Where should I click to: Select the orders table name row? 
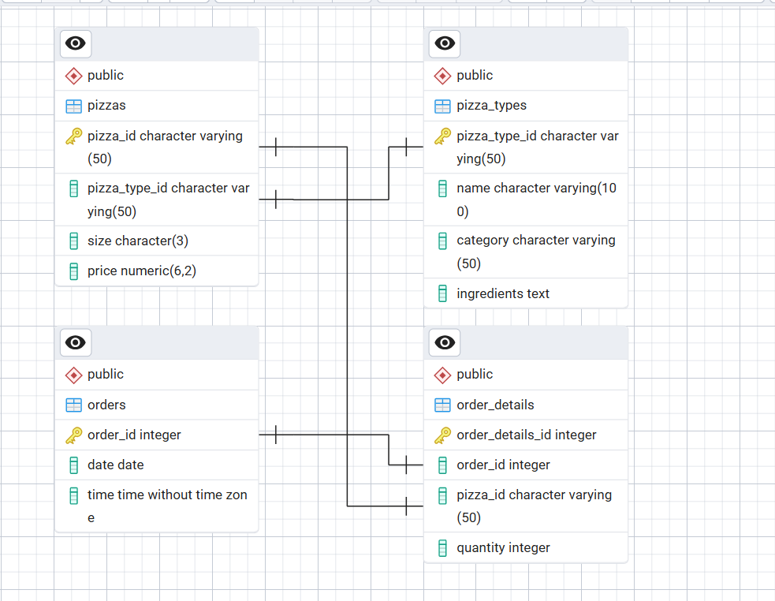pyautogui.click(x=157, y=405)
